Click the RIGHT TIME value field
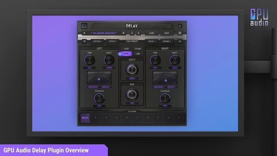The image size is (277, 156). point(155,68)
